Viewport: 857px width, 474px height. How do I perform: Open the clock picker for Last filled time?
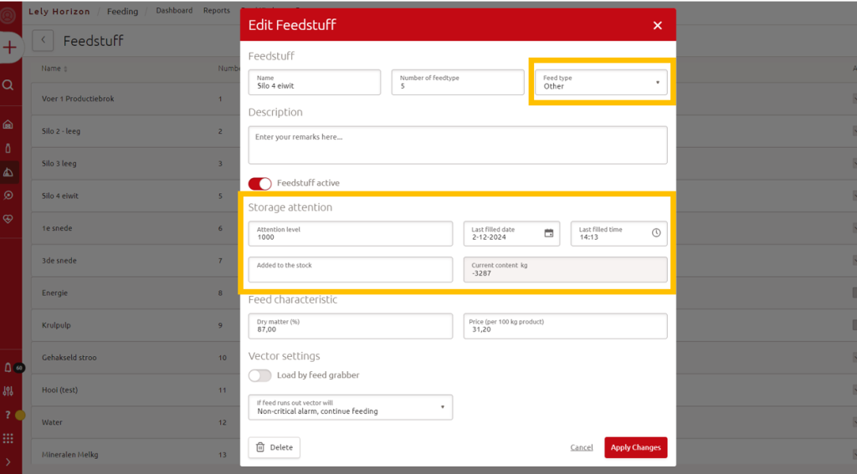(x=656, y=233)
